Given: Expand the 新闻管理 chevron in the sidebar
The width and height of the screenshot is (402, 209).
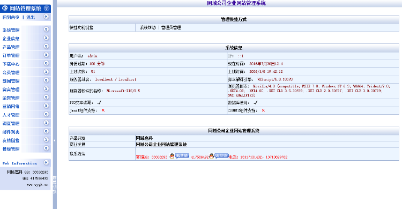Looking at the screenshot, I should tap(46, 80).
